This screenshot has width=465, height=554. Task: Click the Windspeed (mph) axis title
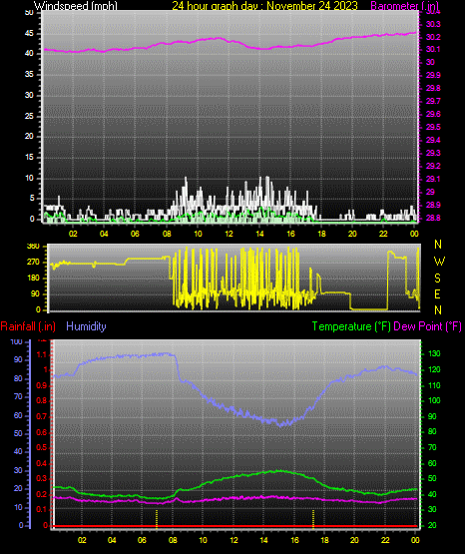[76, 6]
